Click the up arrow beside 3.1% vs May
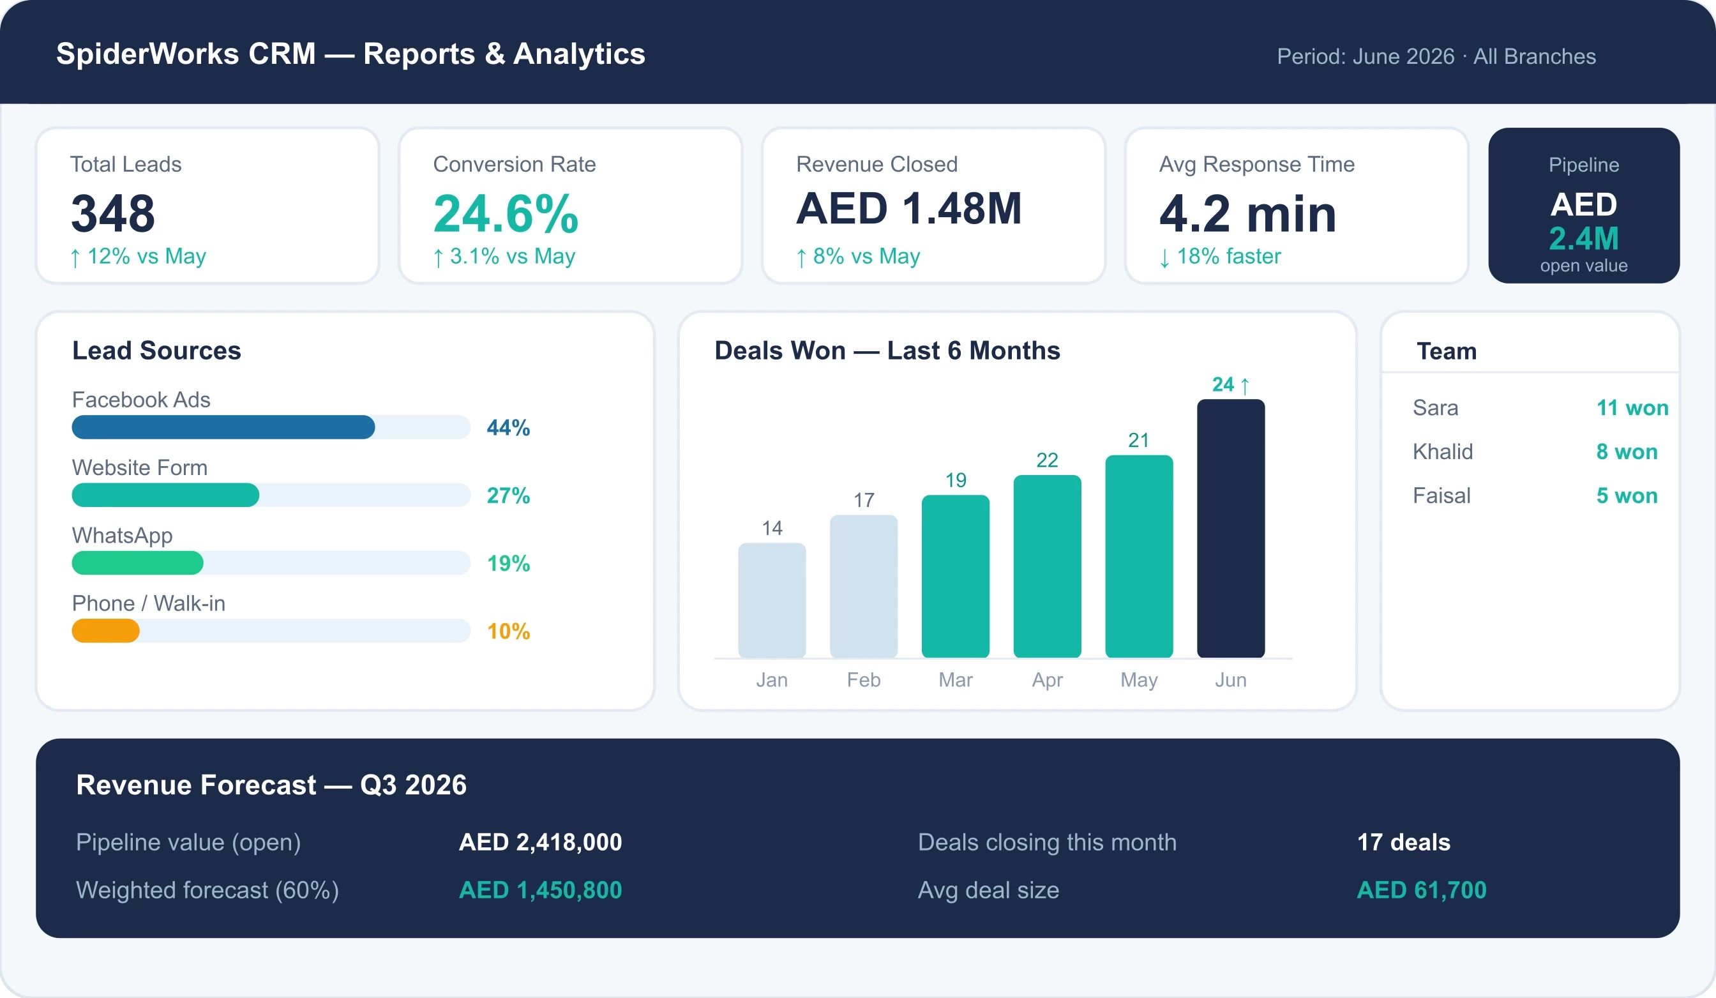 pos(439,258)
